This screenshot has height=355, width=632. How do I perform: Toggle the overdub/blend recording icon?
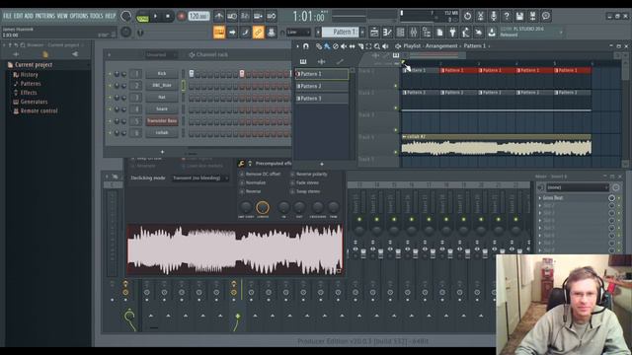tap(259, 17)
